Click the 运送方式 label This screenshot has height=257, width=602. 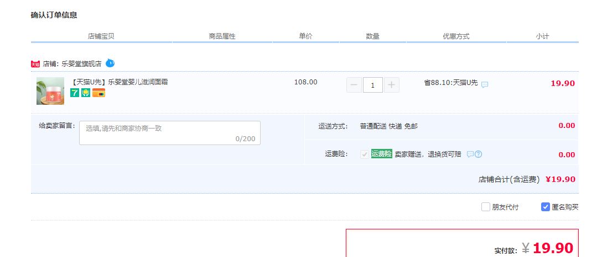coord(333,126)
